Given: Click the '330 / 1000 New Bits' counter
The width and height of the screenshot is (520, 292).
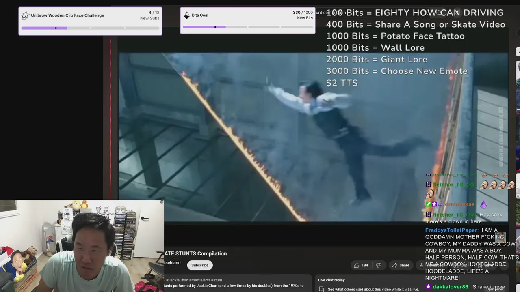Looking at the screenshot, I should [303, 15].
